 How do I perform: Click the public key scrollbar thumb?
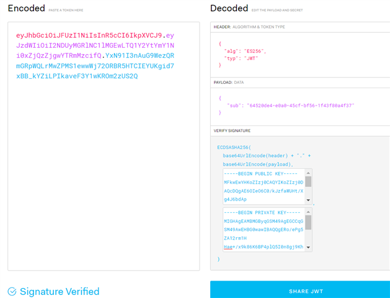pyautogui.click(x=308, y=181)
